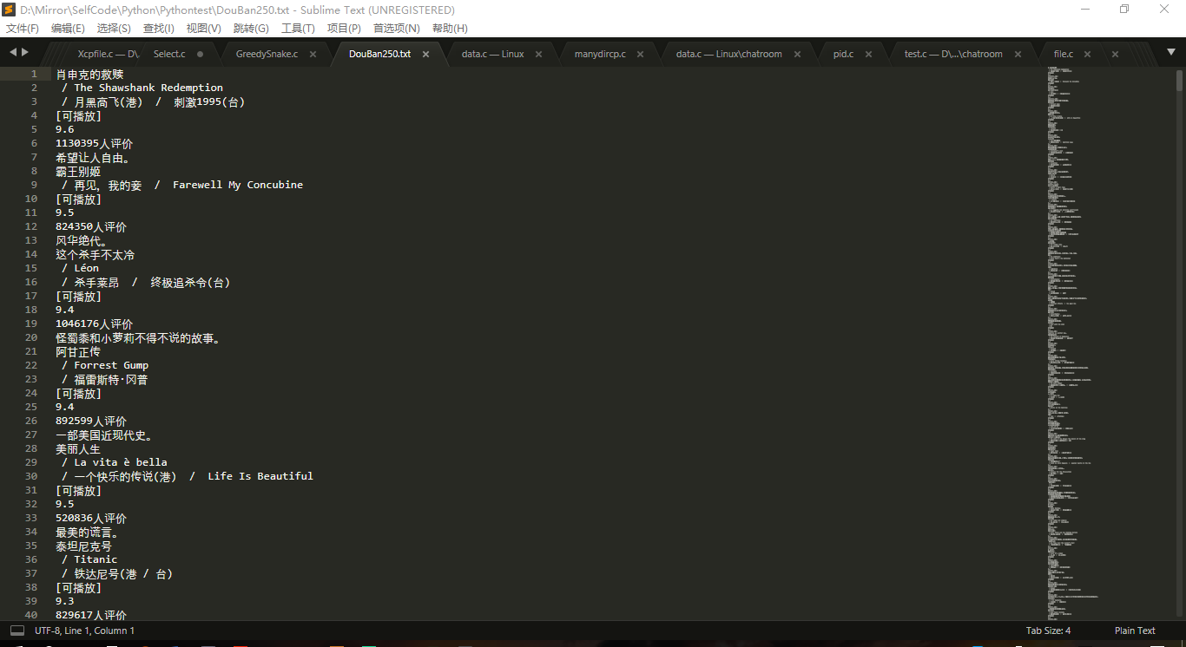Click the text '/ Forrest Gump'
Viewport: 1186px width, 647px height.
pyautogui.click(x=105, y=365)
